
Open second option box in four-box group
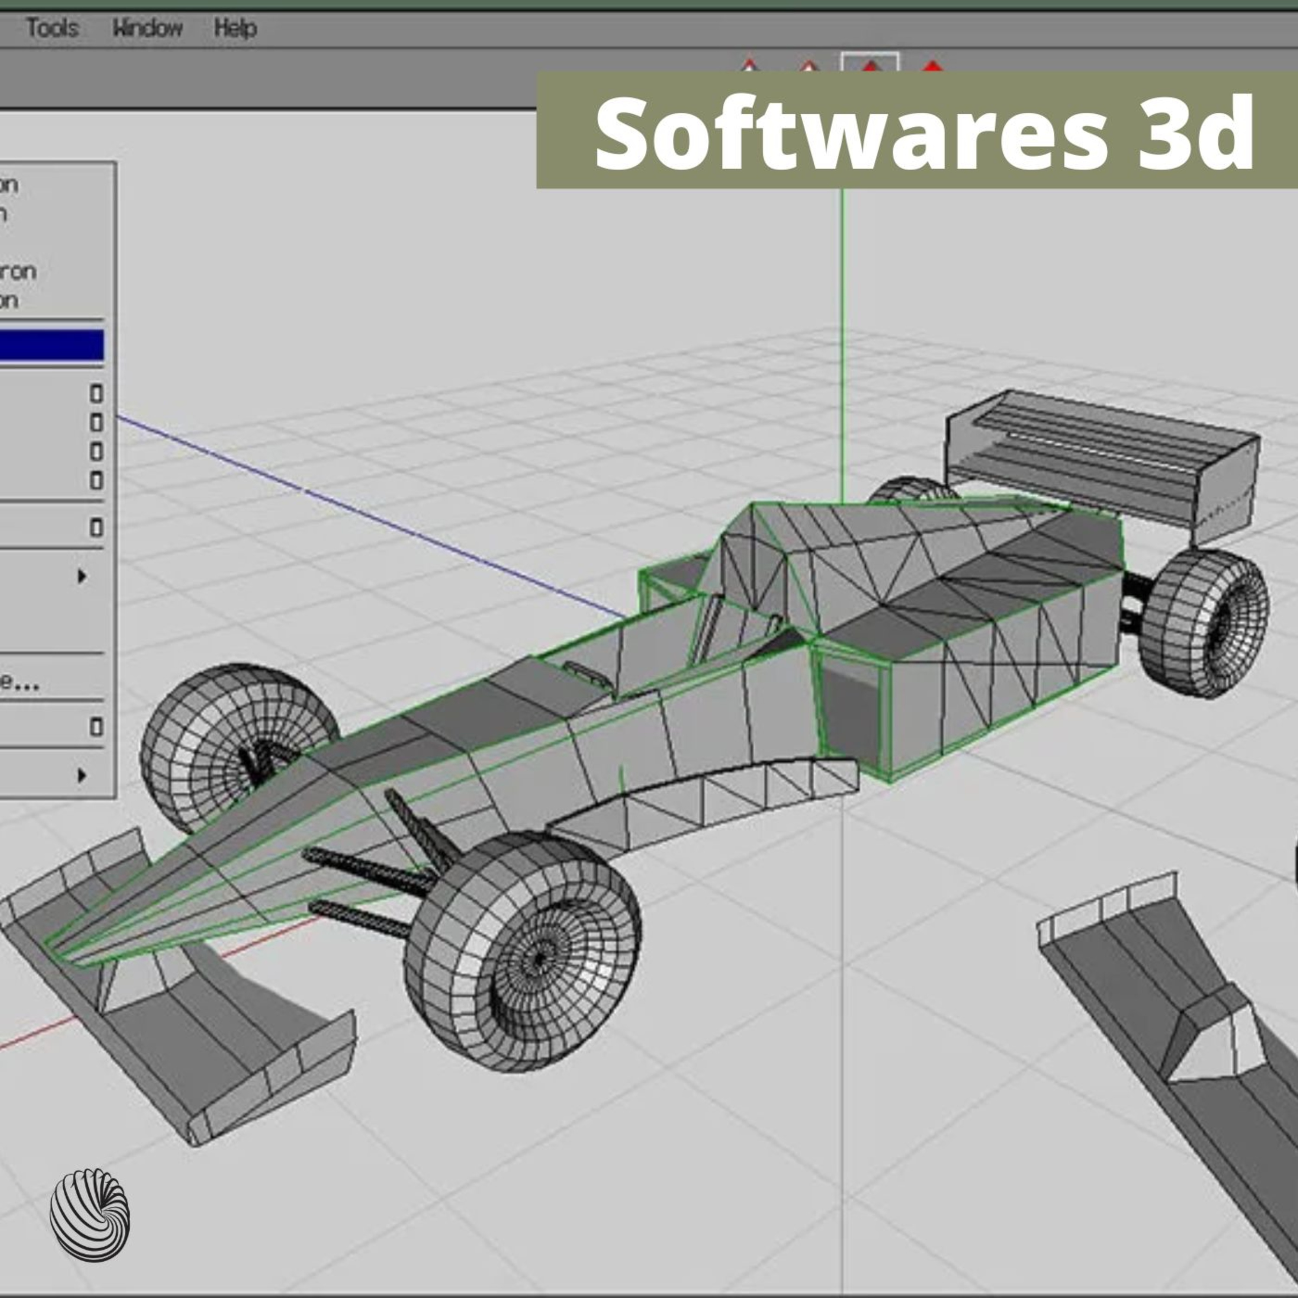tap(96, 423)
